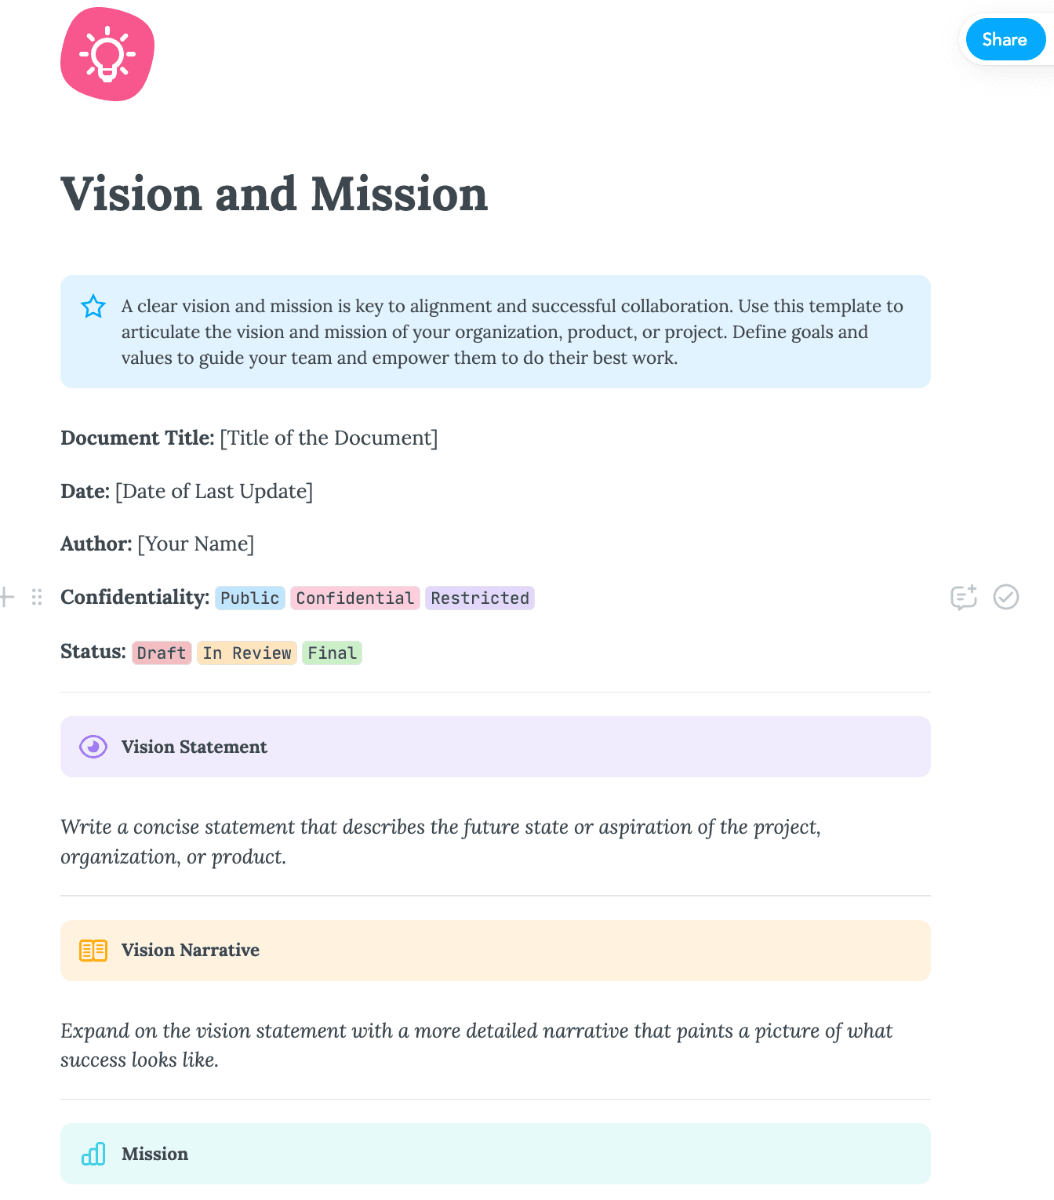Click the pink lightbulb page icon

107,54
